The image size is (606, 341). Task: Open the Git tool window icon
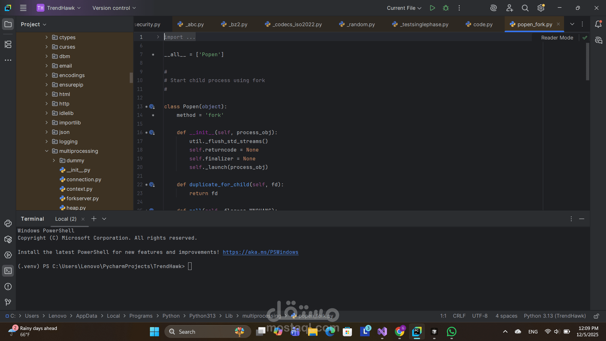(x=8, y=302)
